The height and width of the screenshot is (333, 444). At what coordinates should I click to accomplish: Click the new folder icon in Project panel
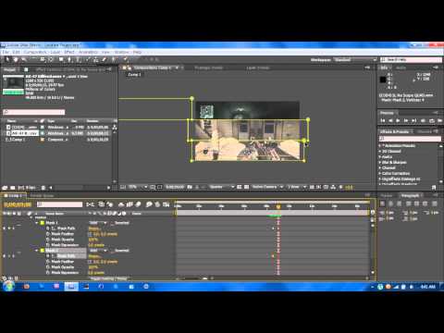pos(13,188)
